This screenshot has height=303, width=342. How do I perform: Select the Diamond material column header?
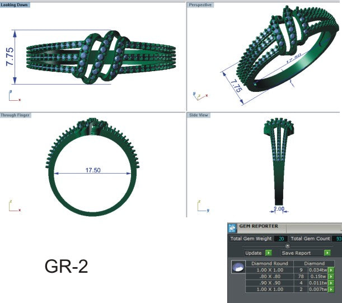[x=314, y=263]
